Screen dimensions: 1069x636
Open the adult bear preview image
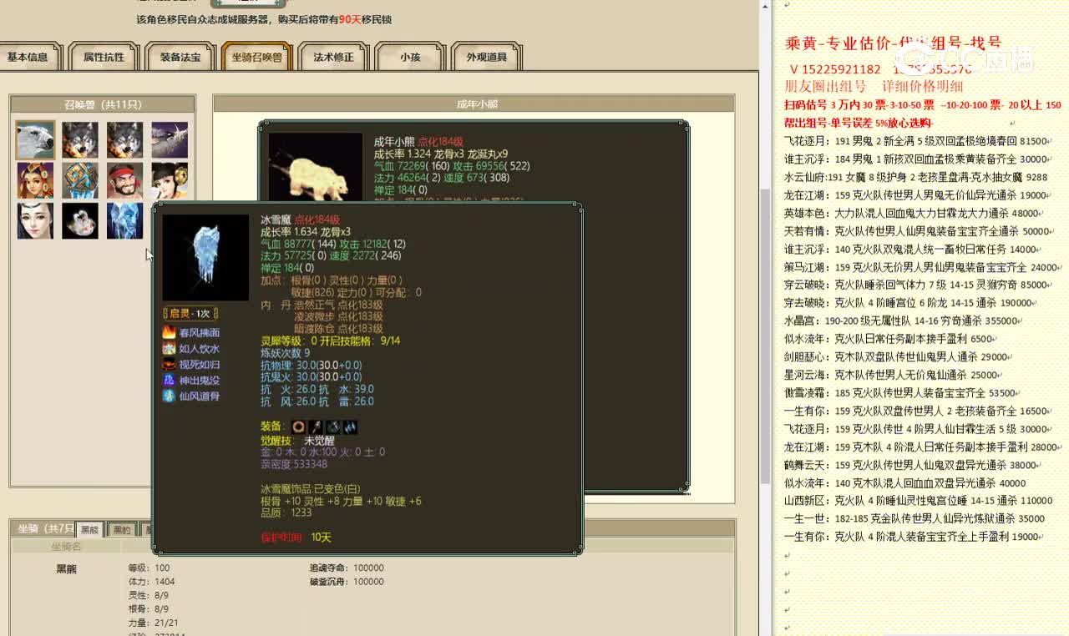pyautogui.click(x=315, y=167)
